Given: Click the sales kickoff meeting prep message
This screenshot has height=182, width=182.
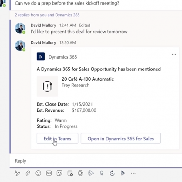Looking at the screenshot, I should click(x=67, y=3).
